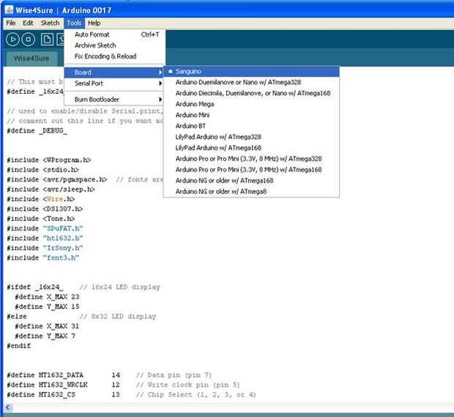Choose Archive Sketch menu entry
The image size is (454, 417).
[115, 45]
